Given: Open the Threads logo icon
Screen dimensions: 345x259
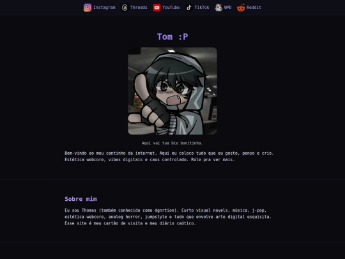Looking at the screenshot, I should (x=125, y=8).
